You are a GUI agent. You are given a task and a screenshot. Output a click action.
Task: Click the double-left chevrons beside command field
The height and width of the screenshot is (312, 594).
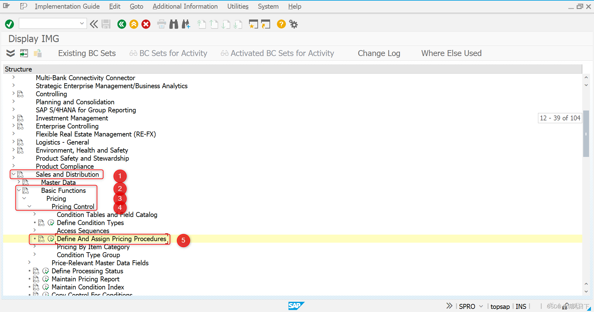(94, 24)
